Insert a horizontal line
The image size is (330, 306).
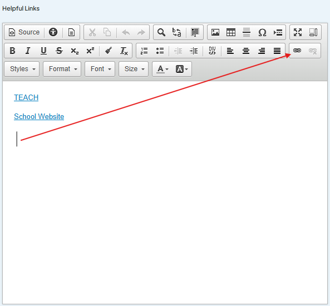(x=247, y=32)
